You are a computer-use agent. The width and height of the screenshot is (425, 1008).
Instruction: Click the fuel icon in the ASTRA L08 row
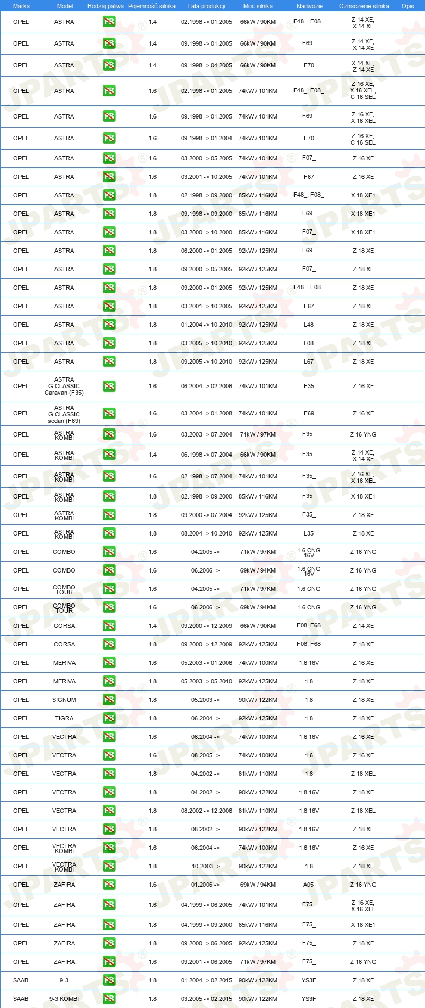click(x=109, y=343)
